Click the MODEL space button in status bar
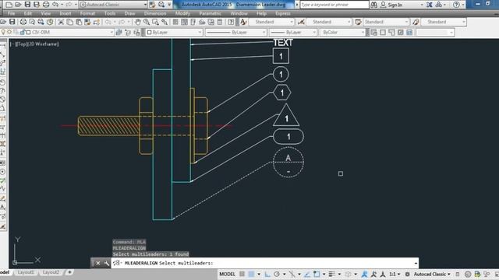 (x=227, y=274)
